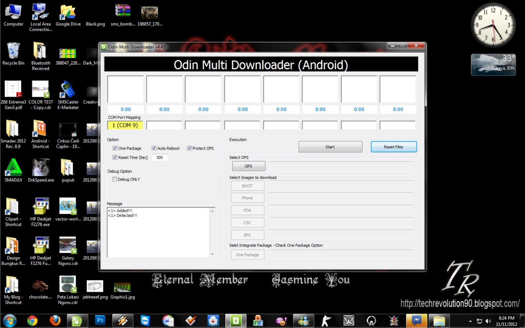Toggle the Auto Reboot checkbox

pyautogui.click(x=154, y=148)
